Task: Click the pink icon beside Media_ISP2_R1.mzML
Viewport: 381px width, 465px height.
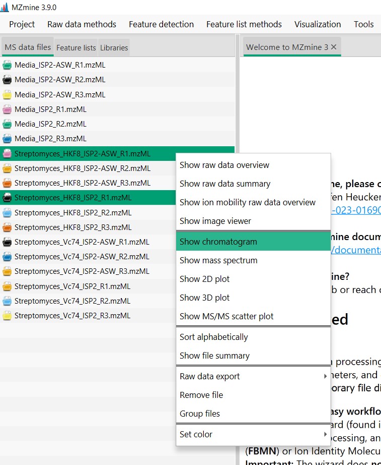Action: [7, 109]
